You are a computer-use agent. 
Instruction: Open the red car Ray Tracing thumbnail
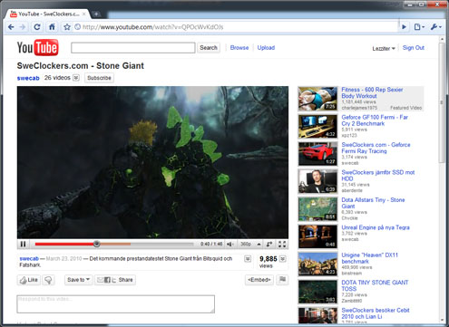317,154
